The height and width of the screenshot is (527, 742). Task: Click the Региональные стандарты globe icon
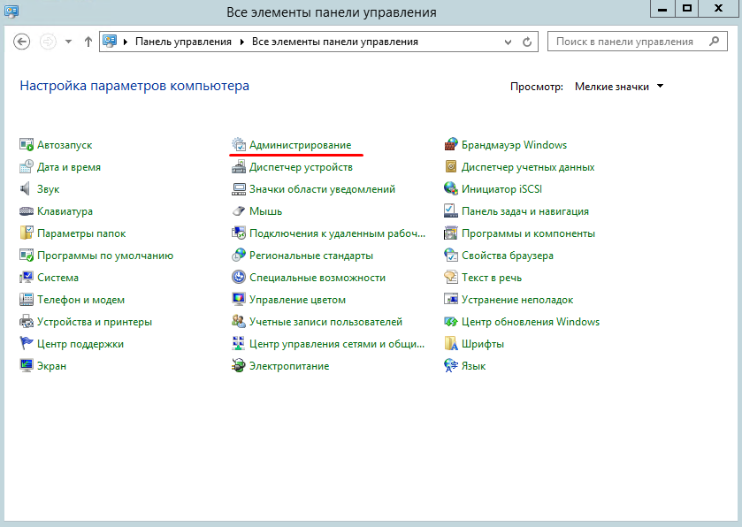[239, 255]
